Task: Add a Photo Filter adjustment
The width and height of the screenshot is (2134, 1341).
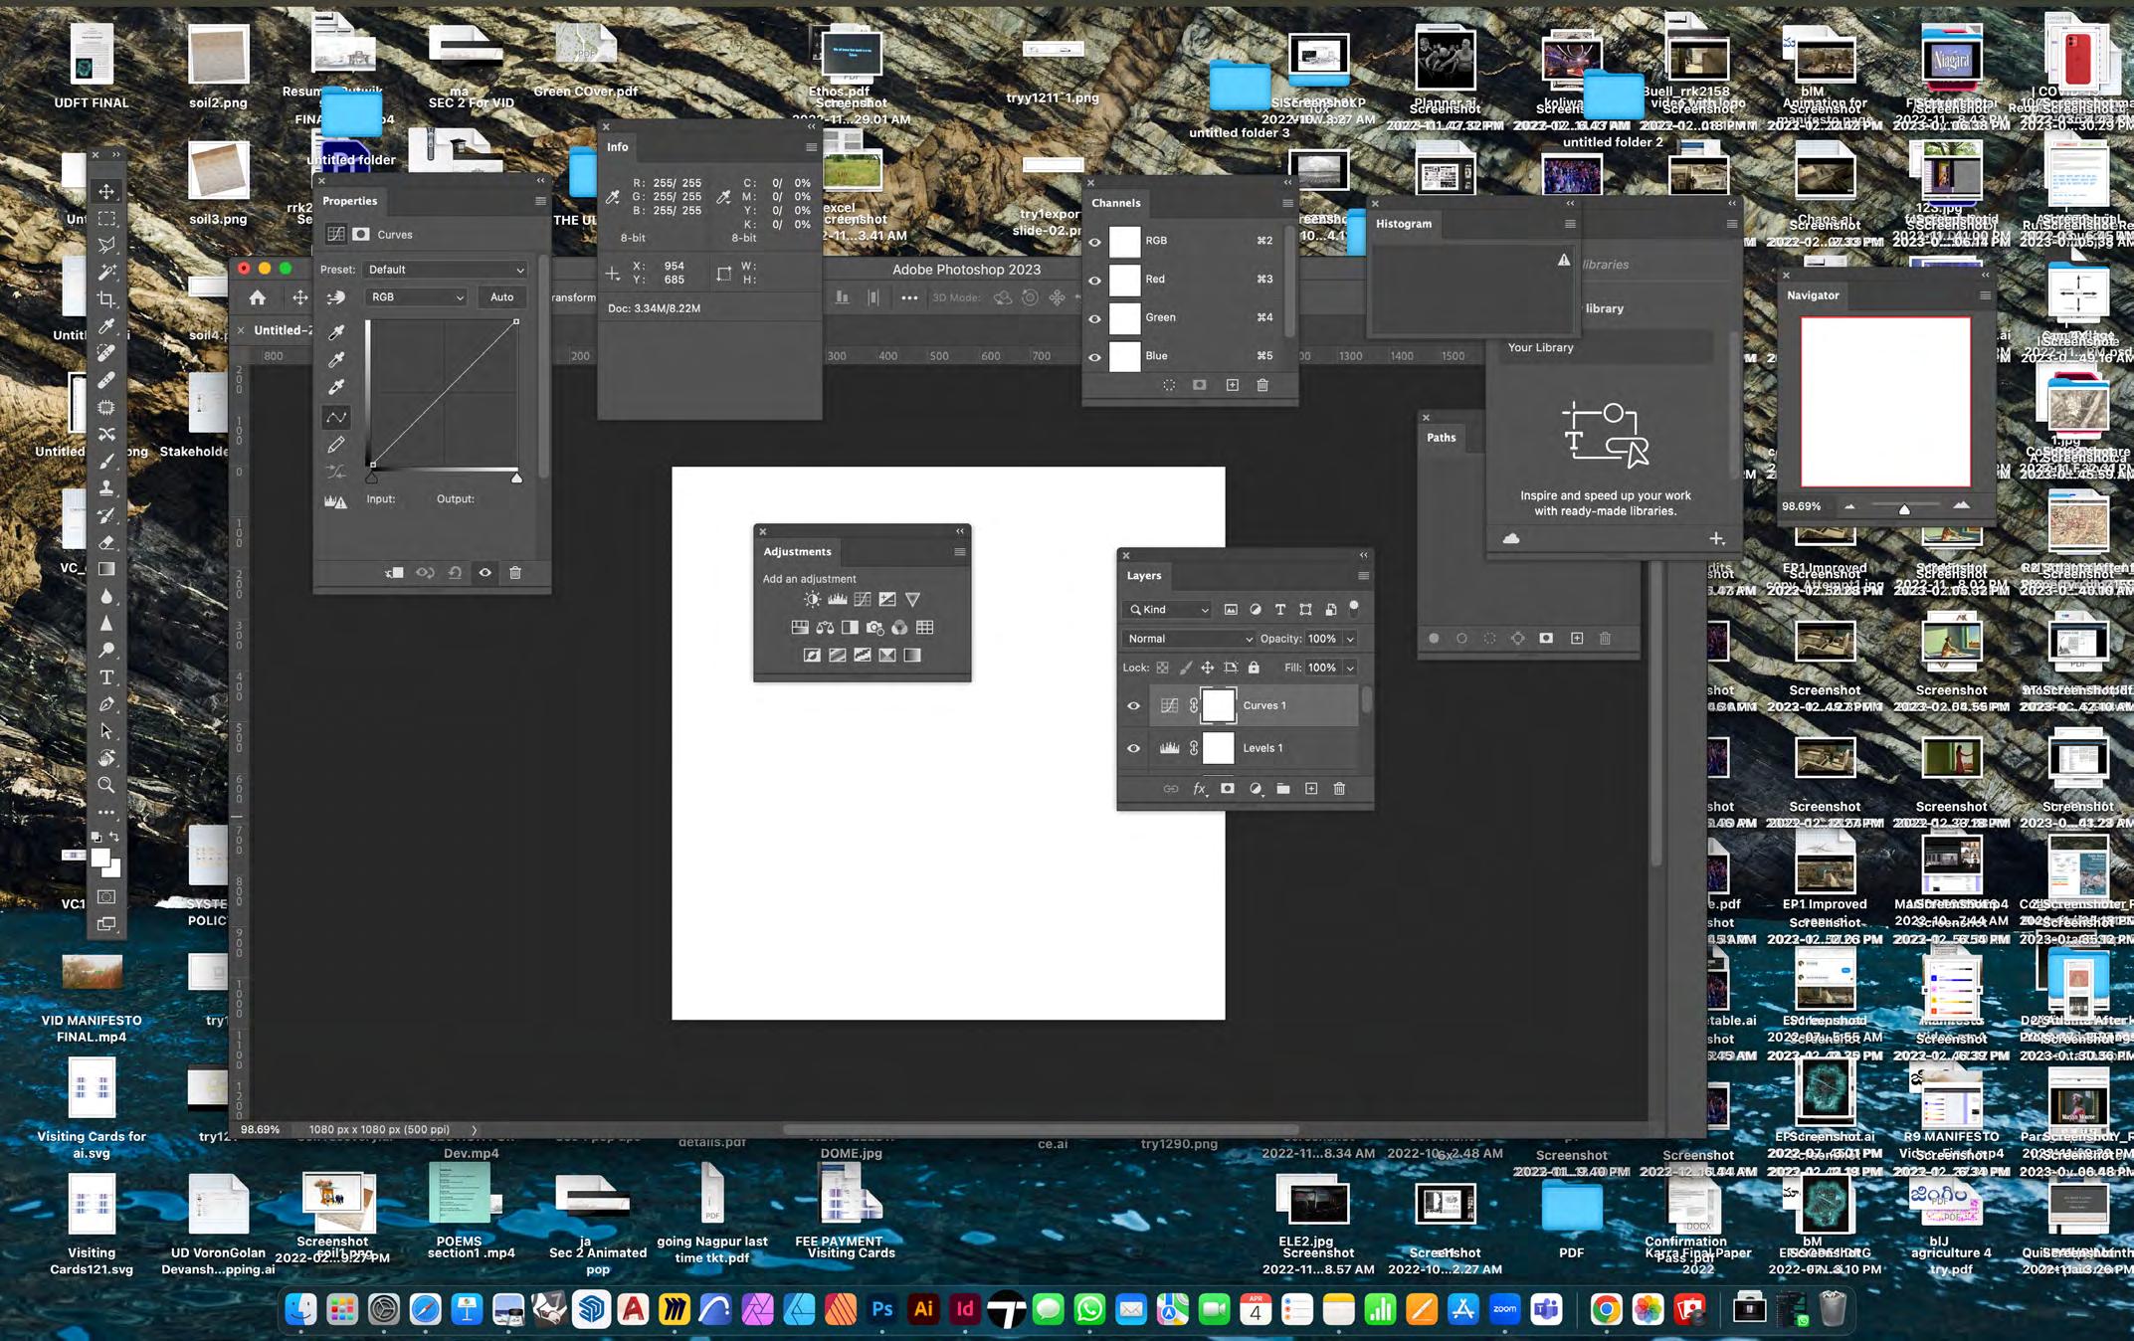Action: coord(874,628)
